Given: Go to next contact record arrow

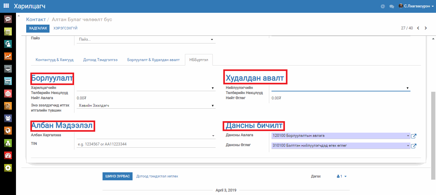Looking at the screenshot, I should [426, 28].
